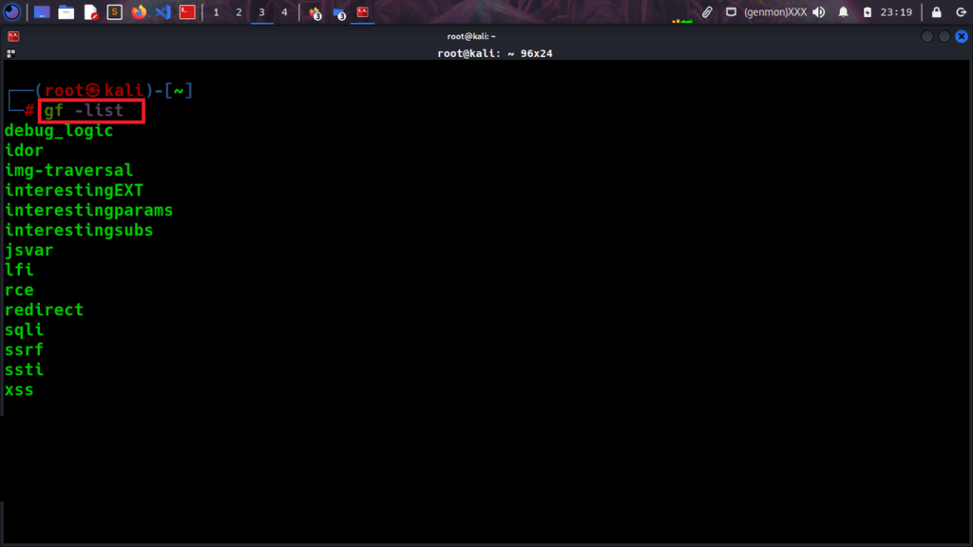Select the grouped Firefox windows taskbar button

[x=315, y=12]
